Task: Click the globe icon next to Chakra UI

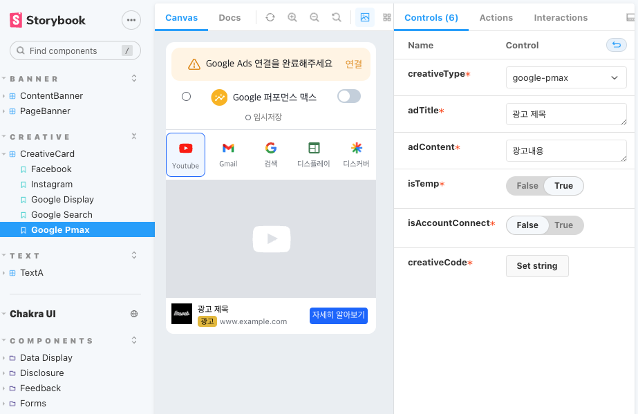Action: [134, 314]
